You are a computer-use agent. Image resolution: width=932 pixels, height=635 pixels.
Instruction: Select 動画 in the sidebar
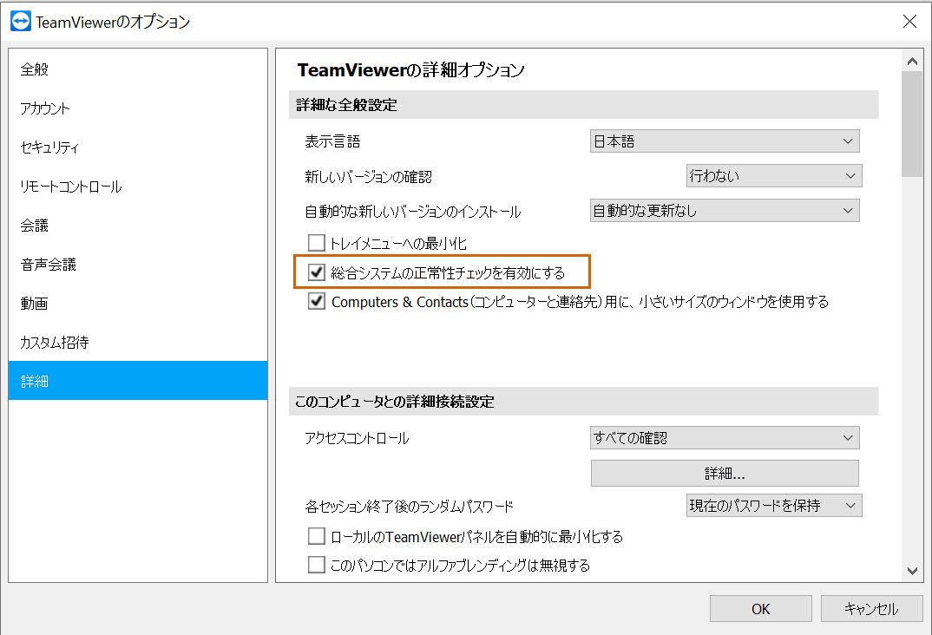tap(138, 303)
